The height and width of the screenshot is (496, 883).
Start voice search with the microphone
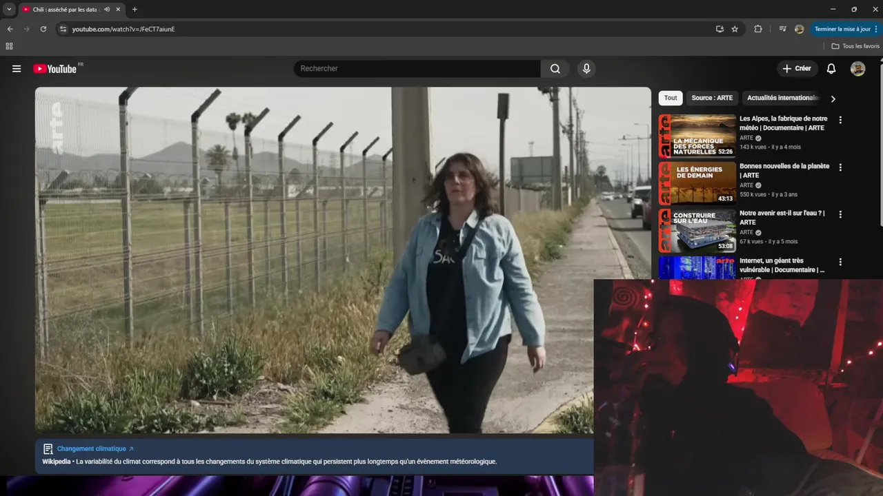point(586,69)
